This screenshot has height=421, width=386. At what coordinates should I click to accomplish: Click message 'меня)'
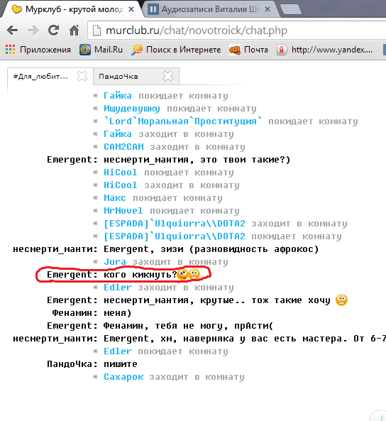(x=117, y=313)
